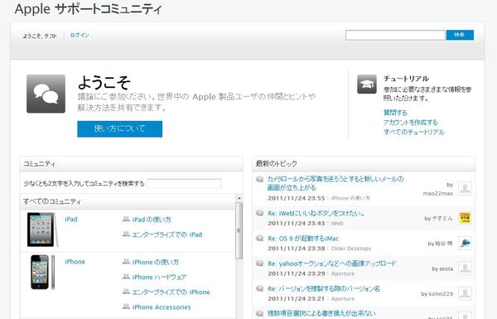Click the topic bubble icon for カメラロール post

(x=259, y=180)
